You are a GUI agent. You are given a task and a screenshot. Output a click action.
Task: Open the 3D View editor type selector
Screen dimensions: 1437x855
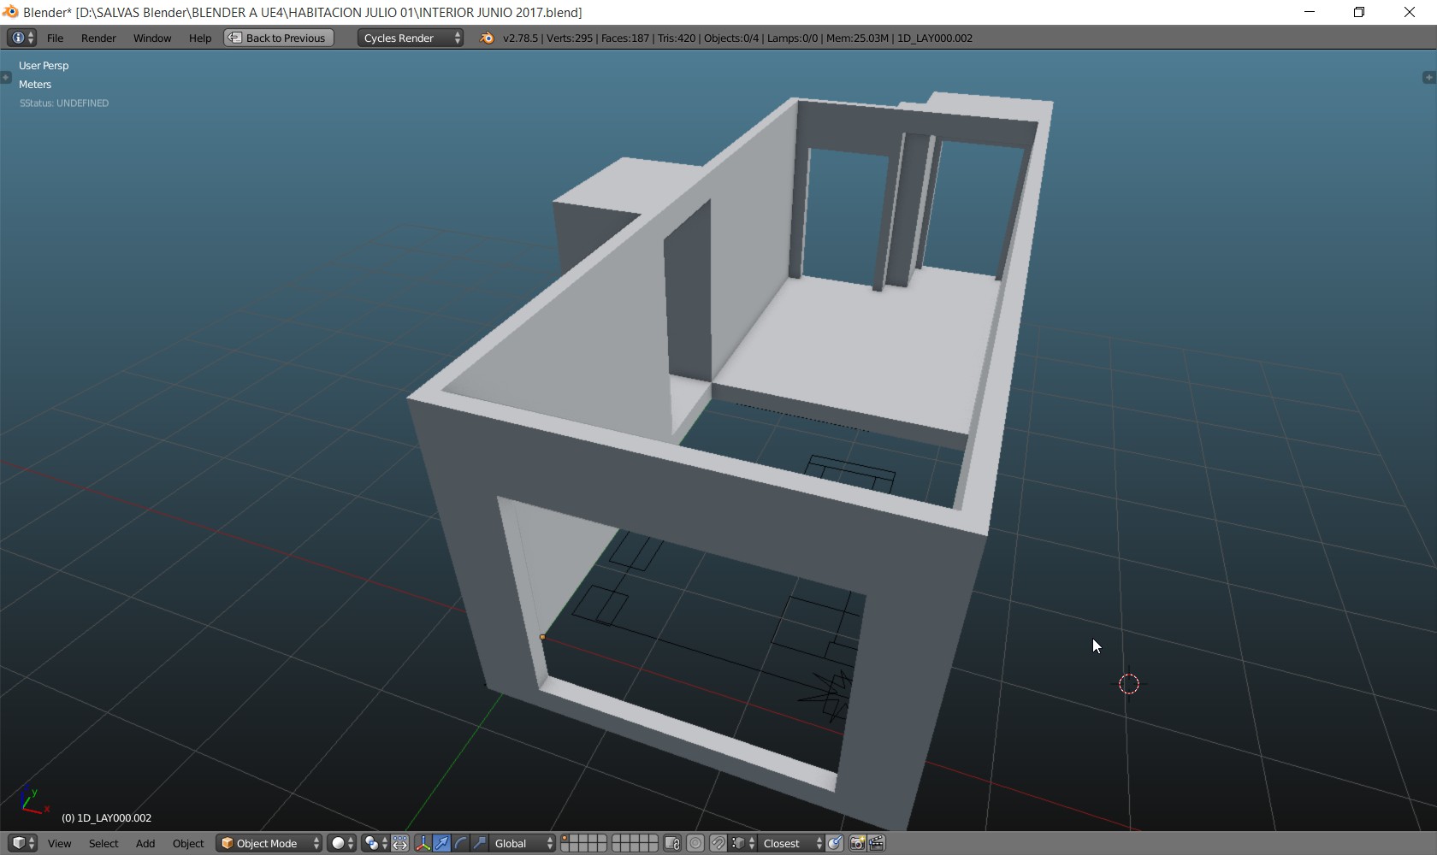click(22, 843)
